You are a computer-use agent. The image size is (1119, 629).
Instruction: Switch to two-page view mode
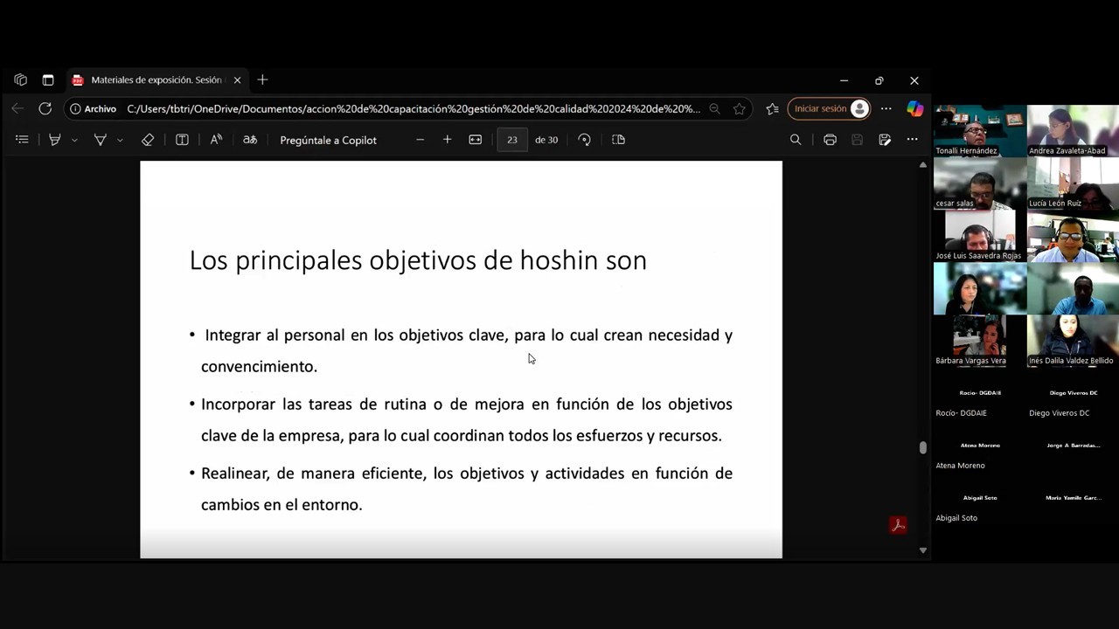[618, 140]
